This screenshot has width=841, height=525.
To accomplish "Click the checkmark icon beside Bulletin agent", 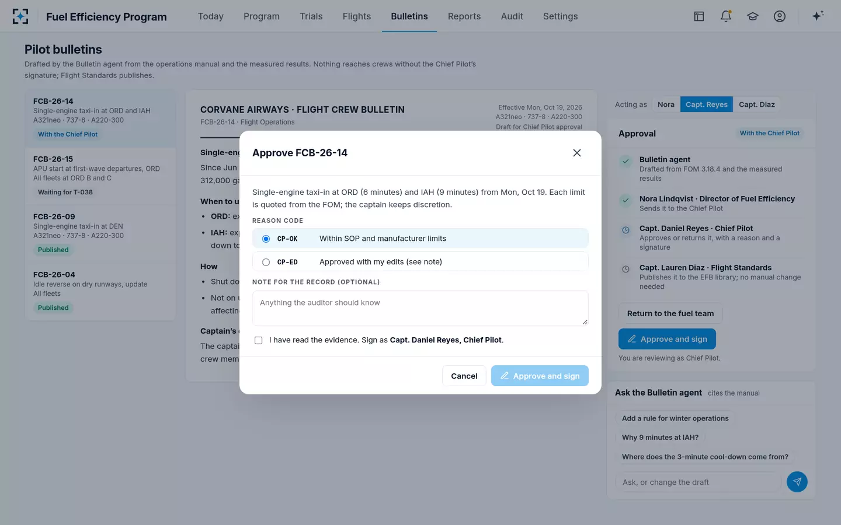I will click(x=625, y=162).
